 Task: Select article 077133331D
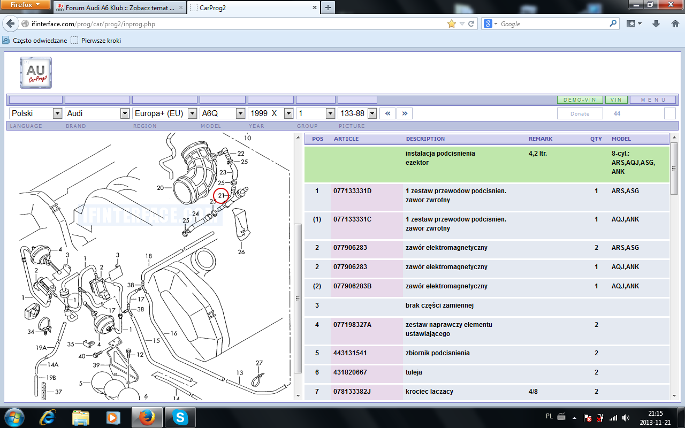[x=352, y=191]
